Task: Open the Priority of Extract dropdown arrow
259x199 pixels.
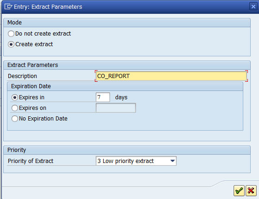Action: 173,161
